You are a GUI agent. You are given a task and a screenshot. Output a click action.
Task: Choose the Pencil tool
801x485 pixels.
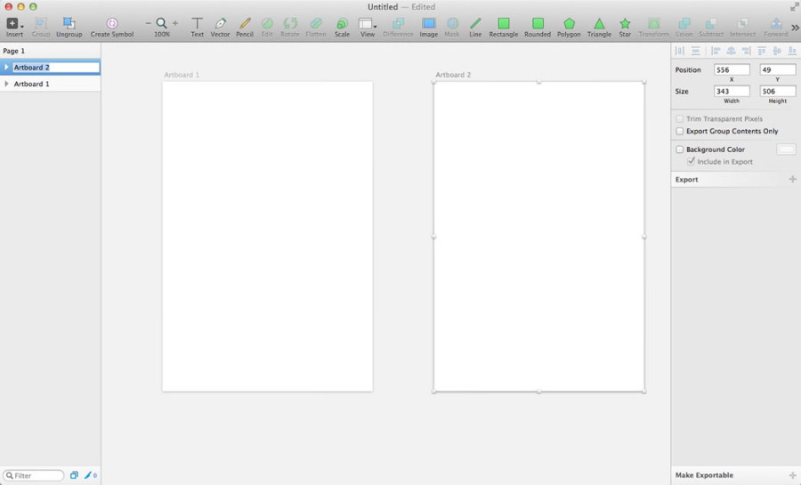tap(245, 27)
